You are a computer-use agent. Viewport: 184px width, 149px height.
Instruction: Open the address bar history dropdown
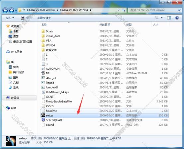pos(119,10)
